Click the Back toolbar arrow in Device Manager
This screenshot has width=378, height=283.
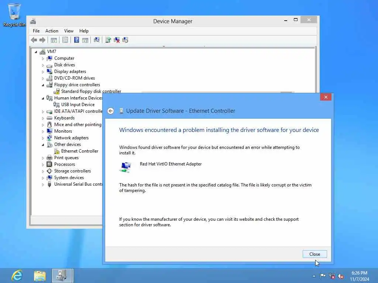[34, 40]
